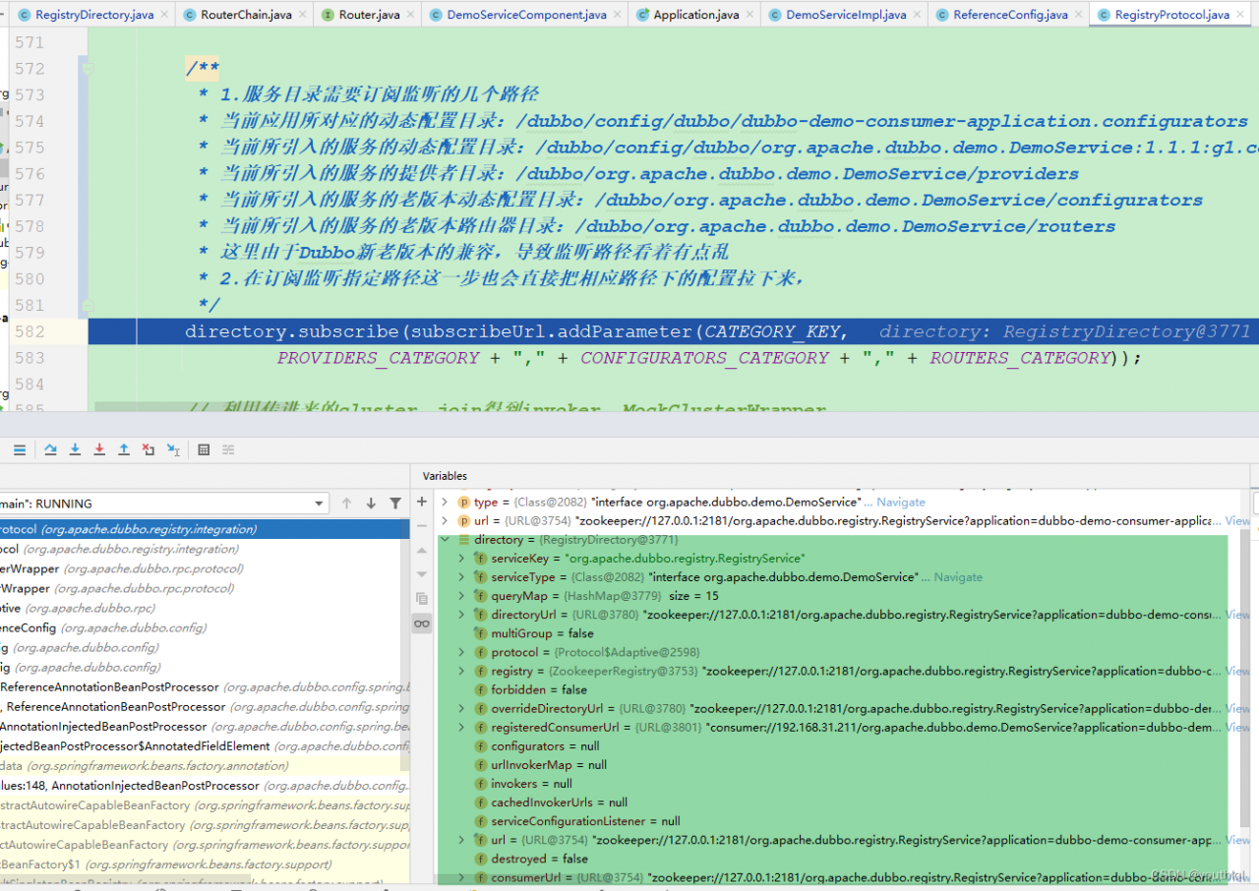Collapse comment block at line 572 fold marker
The width and height of the screenshot is (1259, 891).
point(87,69)
